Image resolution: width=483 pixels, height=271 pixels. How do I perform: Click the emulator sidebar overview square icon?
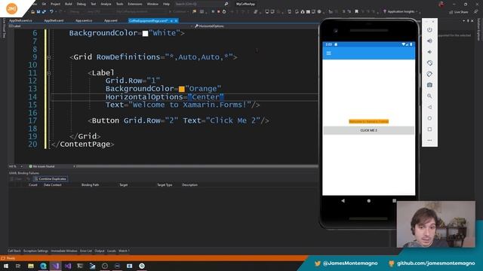(x=429, y=129)
